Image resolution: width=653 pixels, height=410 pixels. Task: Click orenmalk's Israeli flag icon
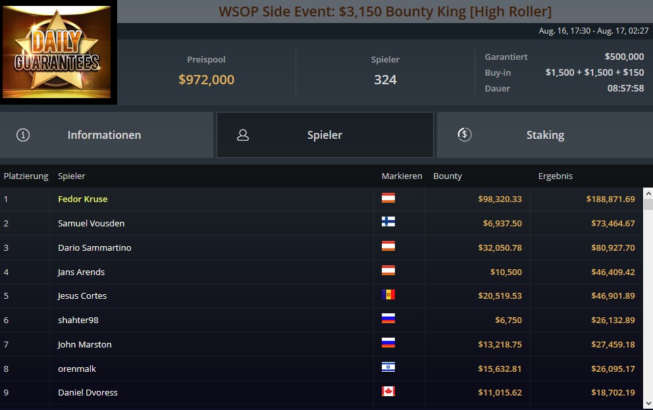point(388,367)
